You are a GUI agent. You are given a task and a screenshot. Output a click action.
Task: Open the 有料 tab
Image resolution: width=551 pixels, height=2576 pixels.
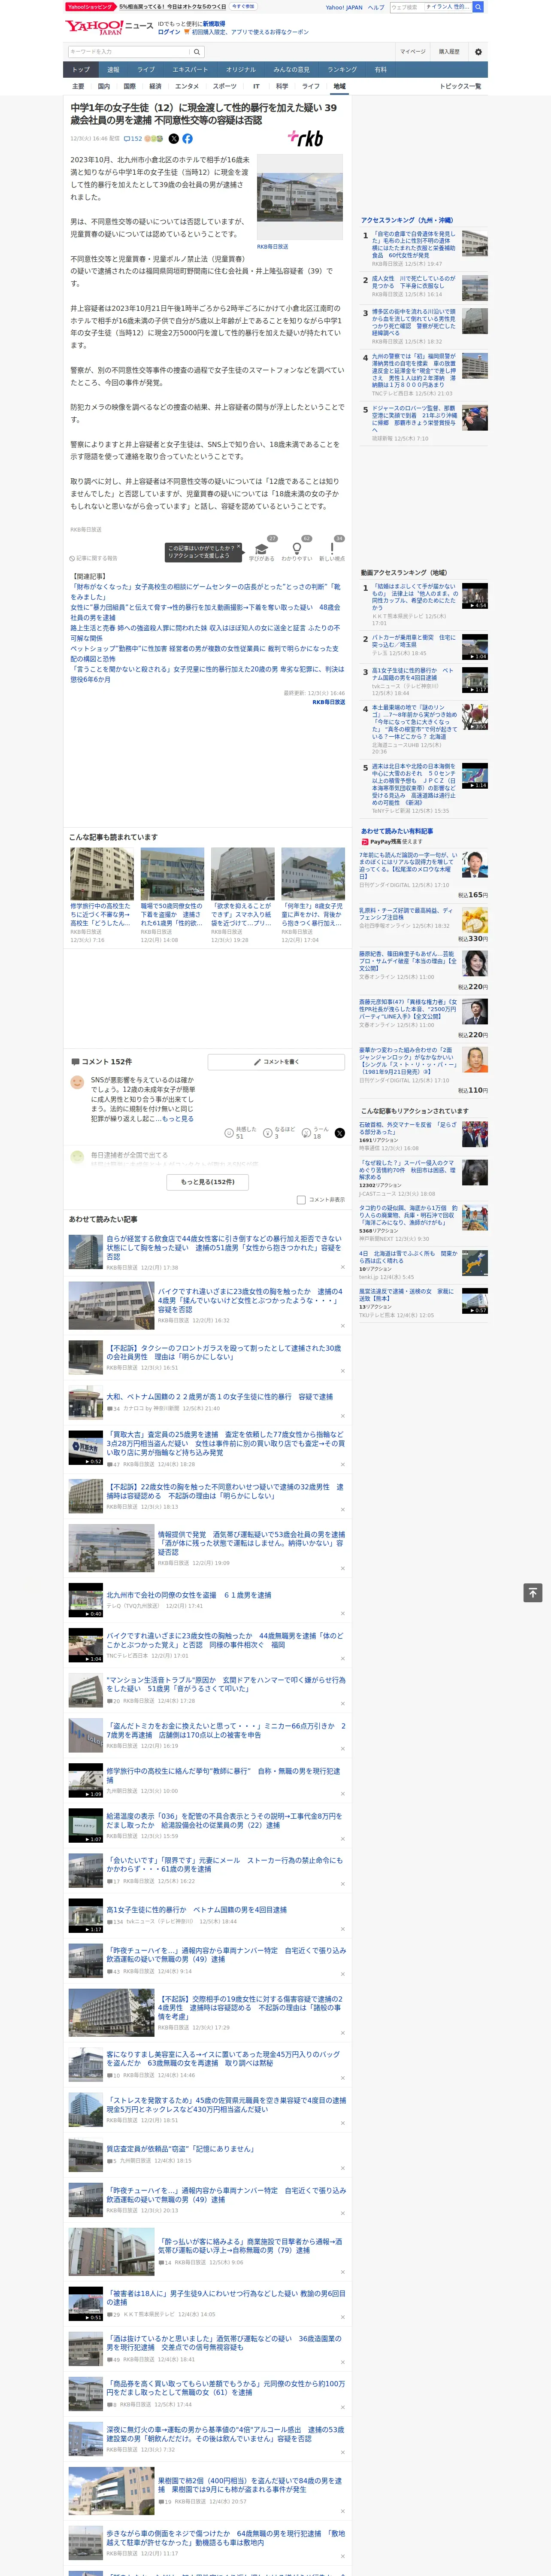[381, 70]
